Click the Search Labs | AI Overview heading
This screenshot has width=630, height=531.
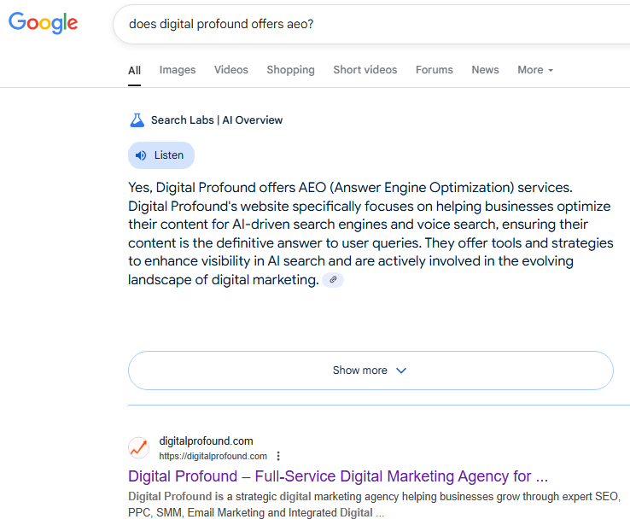click(x=217, y=120)
